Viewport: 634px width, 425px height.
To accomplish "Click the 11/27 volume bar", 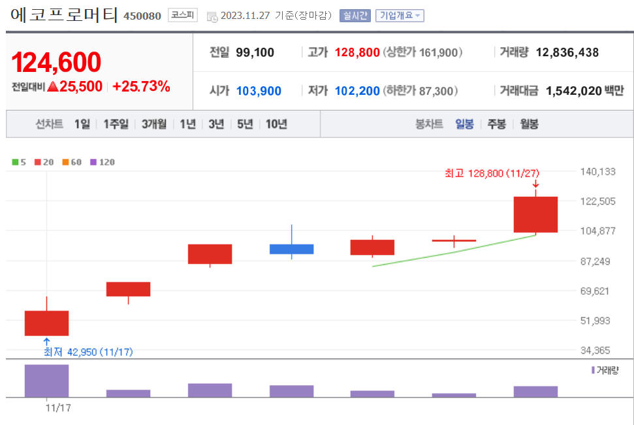I will [535, 392].
